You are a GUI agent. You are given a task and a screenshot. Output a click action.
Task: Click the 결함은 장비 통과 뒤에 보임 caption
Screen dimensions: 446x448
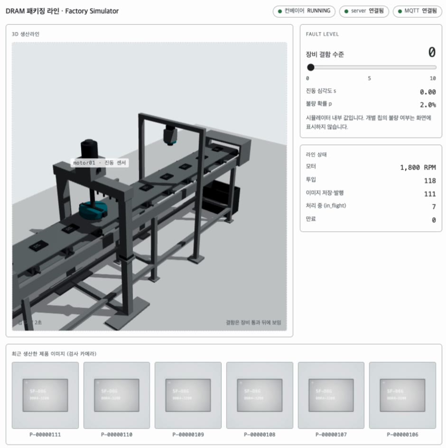(x=253, y=323)
